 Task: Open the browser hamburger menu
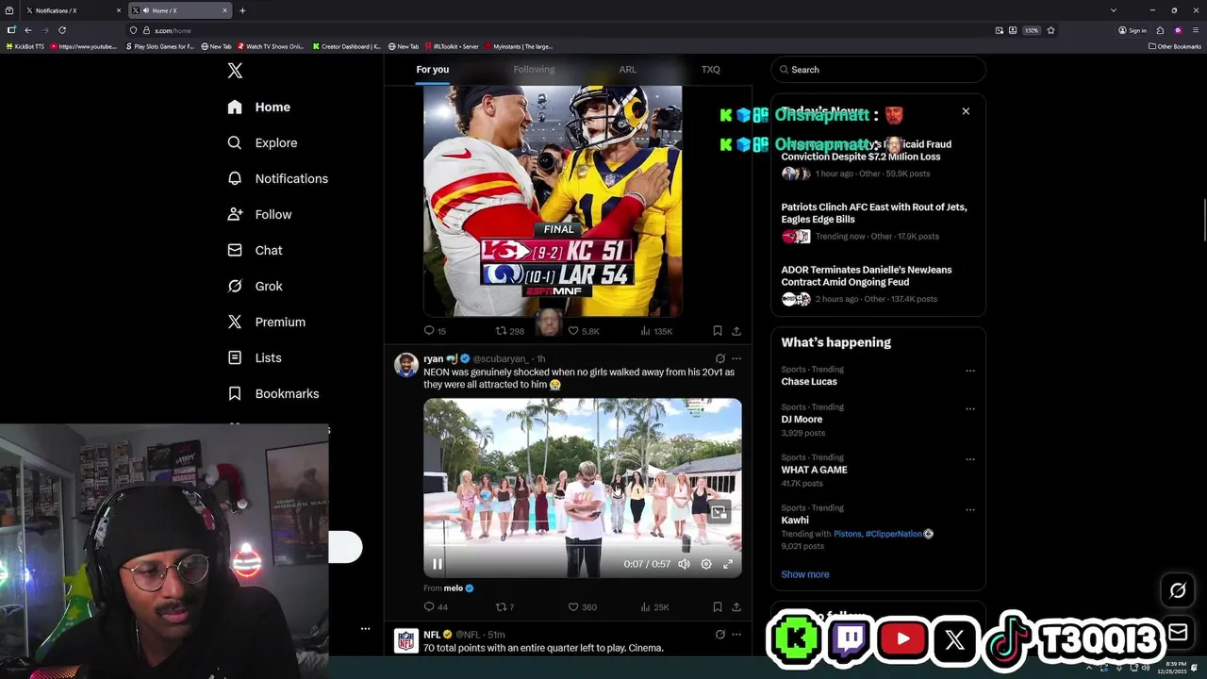point(1195,30)
